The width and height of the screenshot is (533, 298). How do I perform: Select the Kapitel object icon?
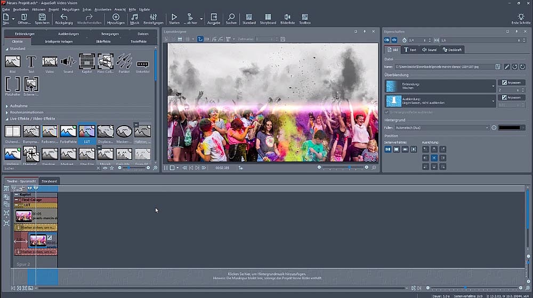point(87,62)
